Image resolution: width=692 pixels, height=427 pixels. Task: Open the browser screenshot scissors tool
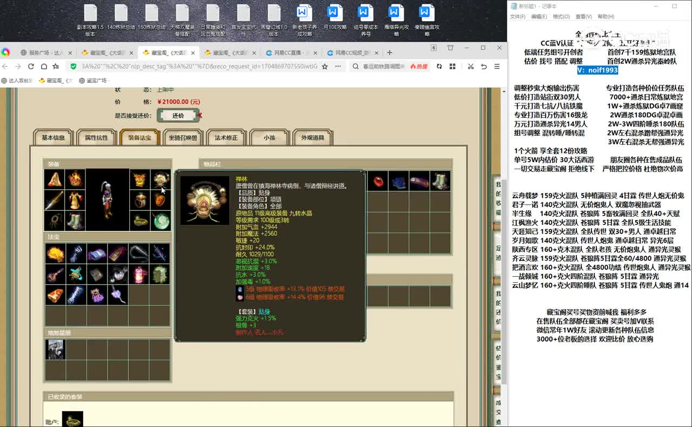pyautogui.click(x=470, y=66)
